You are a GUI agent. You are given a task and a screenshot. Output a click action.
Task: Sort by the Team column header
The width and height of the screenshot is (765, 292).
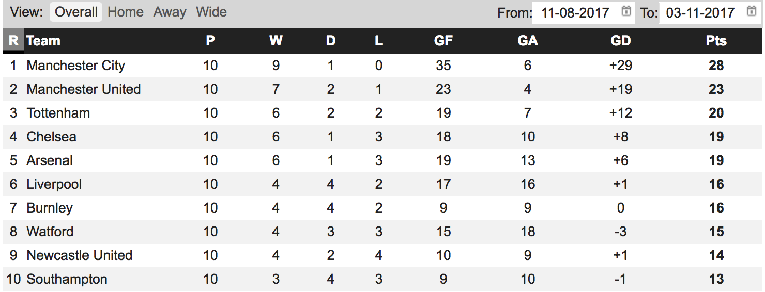coord(43,41)
